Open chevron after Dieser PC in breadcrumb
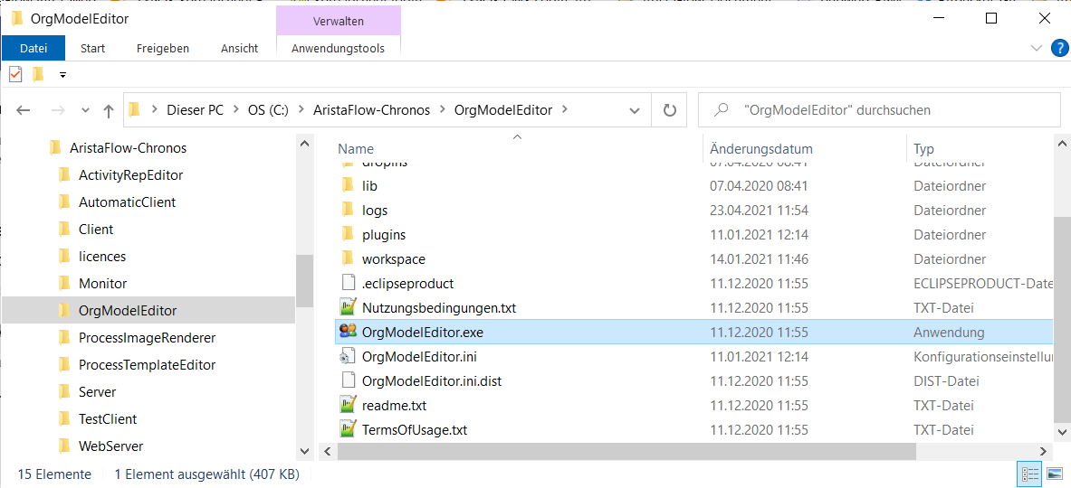The width and height of the screenshot is (1071, 488). point(235,109)
